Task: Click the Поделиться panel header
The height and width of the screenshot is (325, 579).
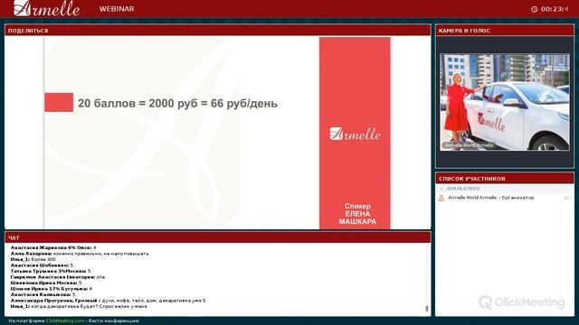Action: coord(217,31)
